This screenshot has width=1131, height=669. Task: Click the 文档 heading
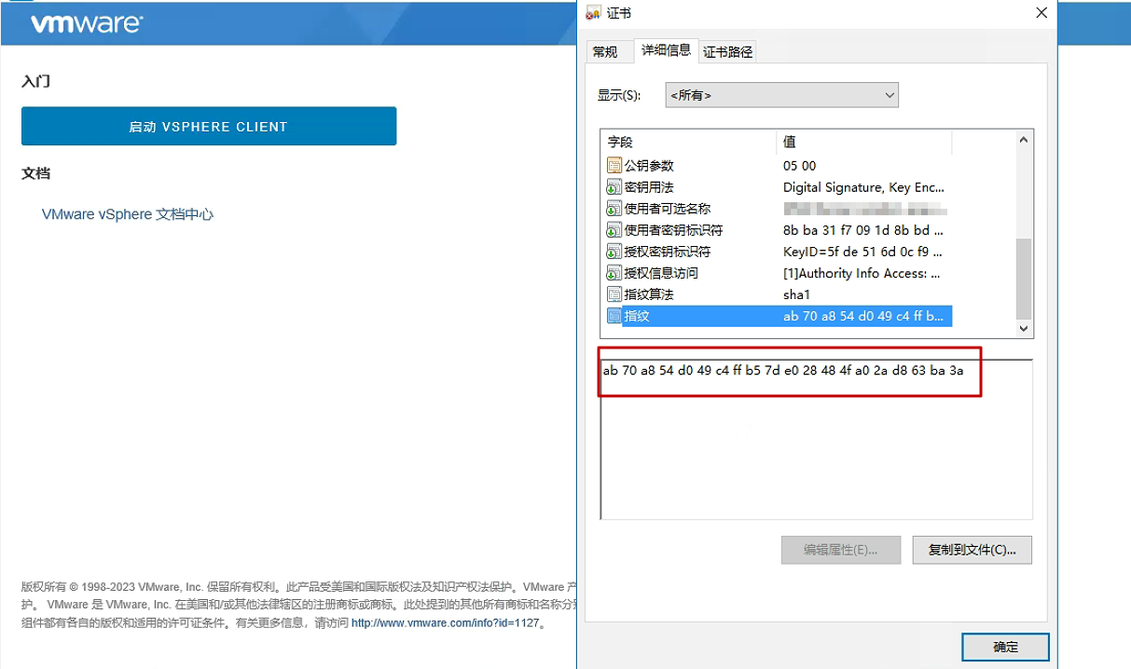pos(35,173)
